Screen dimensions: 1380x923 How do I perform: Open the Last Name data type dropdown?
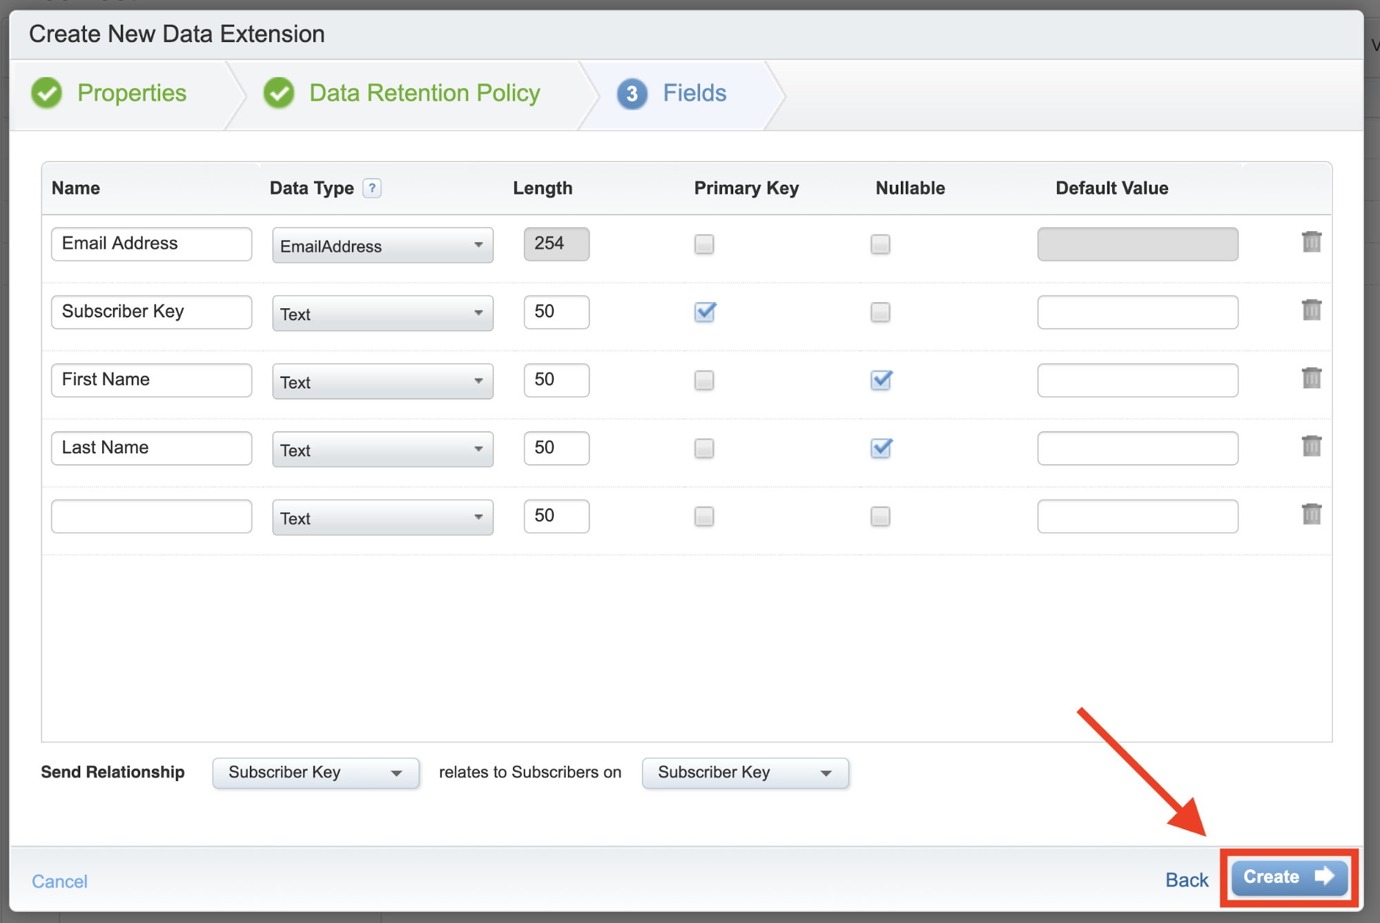pos(382,450)
